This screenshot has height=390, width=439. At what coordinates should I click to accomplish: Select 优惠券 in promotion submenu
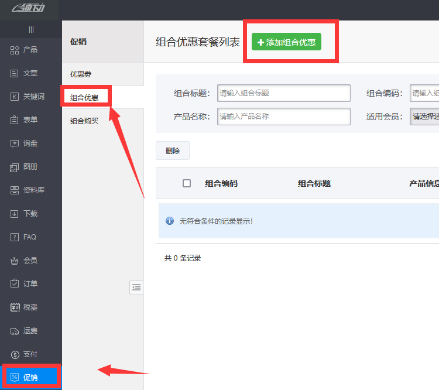[x=81, y=74]
